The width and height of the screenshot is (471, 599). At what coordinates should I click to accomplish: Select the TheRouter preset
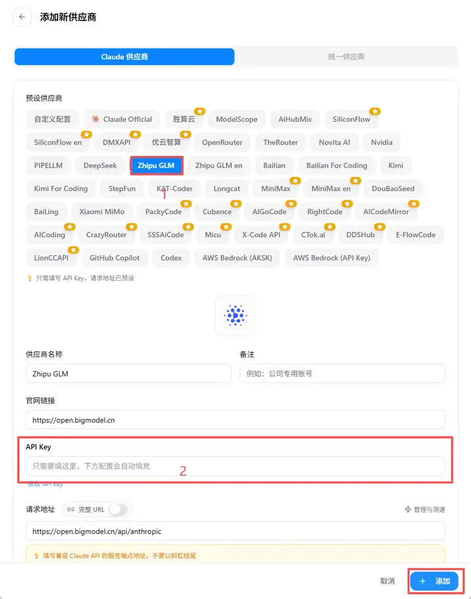point(281,143)
